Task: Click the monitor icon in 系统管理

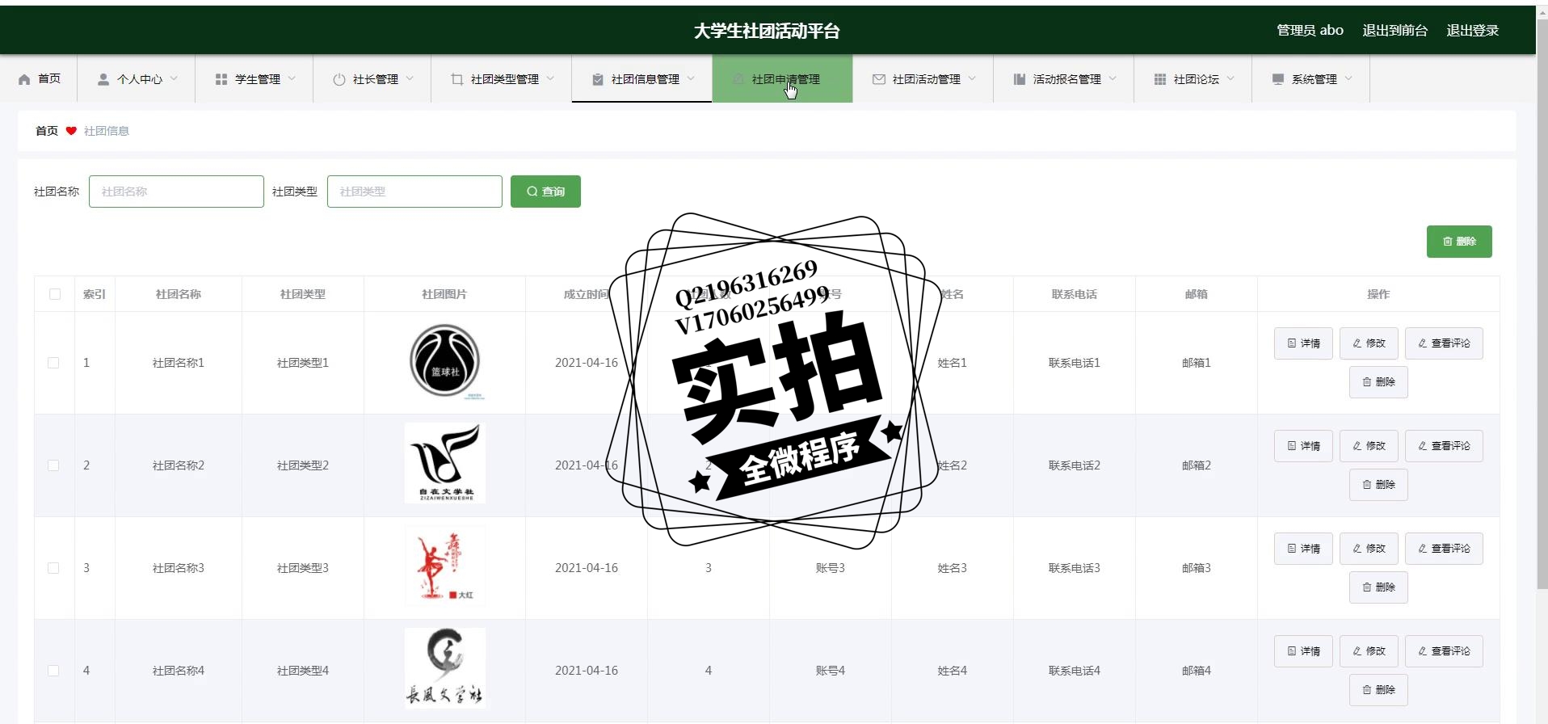Action: click(1278, 79)
